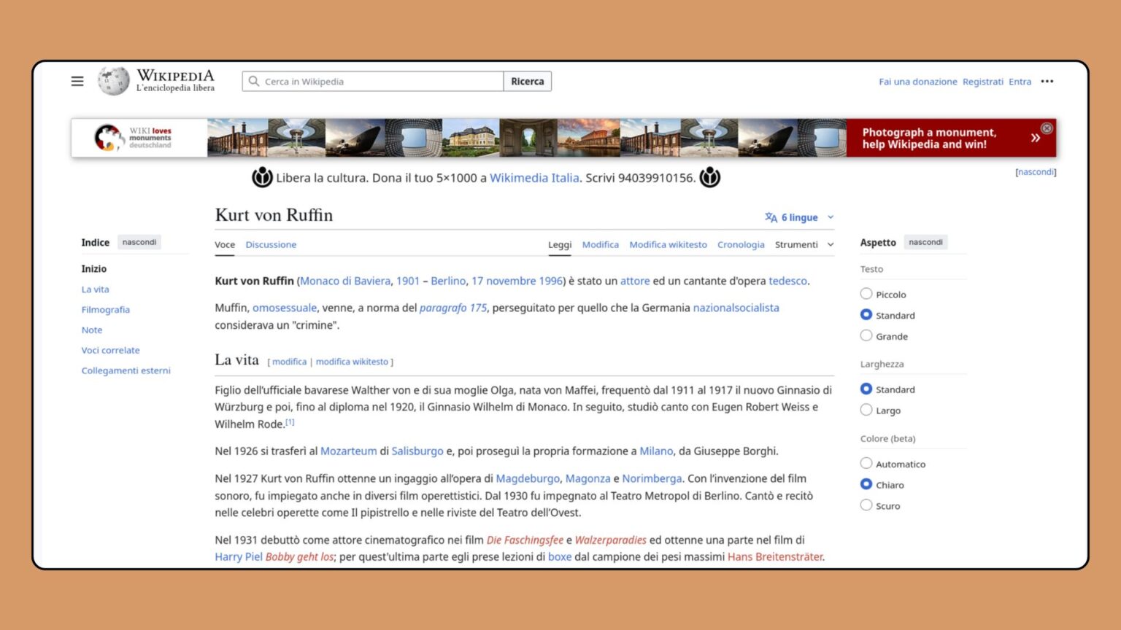Click inside the Cerca in Wikipedia field
The width and height of the screenshot is (1121, 630).
tap(372, 81)
